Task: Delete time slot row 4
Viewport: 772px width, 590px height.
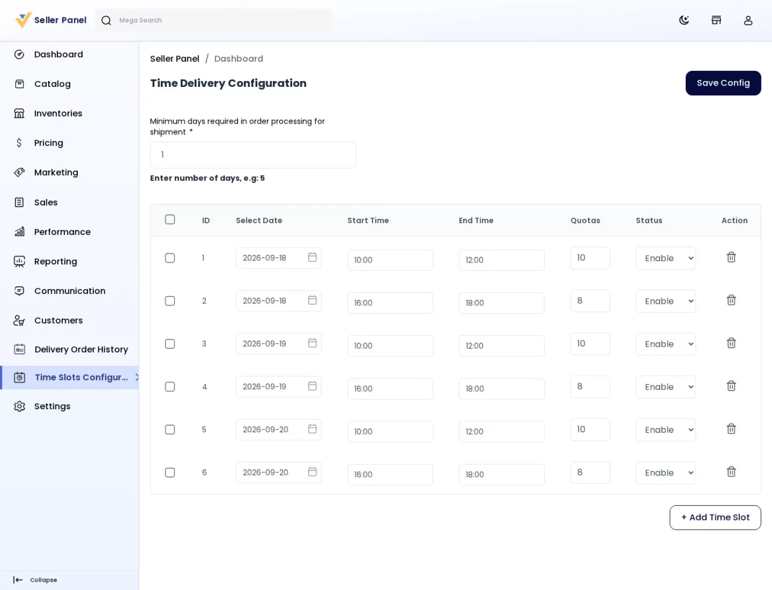Action: pyautogui.click(x=731, y=386)
